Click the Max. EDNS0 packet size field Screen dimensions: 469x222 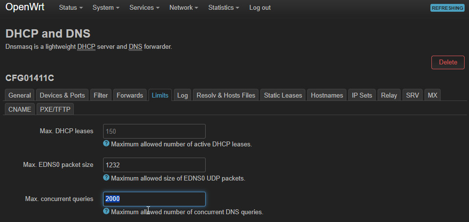point(154,165)
